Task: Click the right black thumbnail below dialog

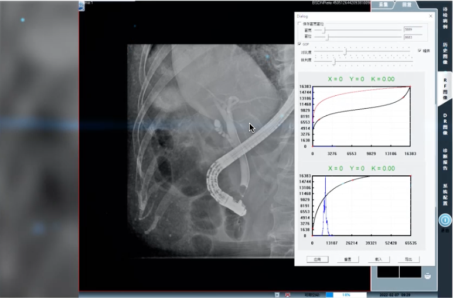Action: [x=410, y=272]
